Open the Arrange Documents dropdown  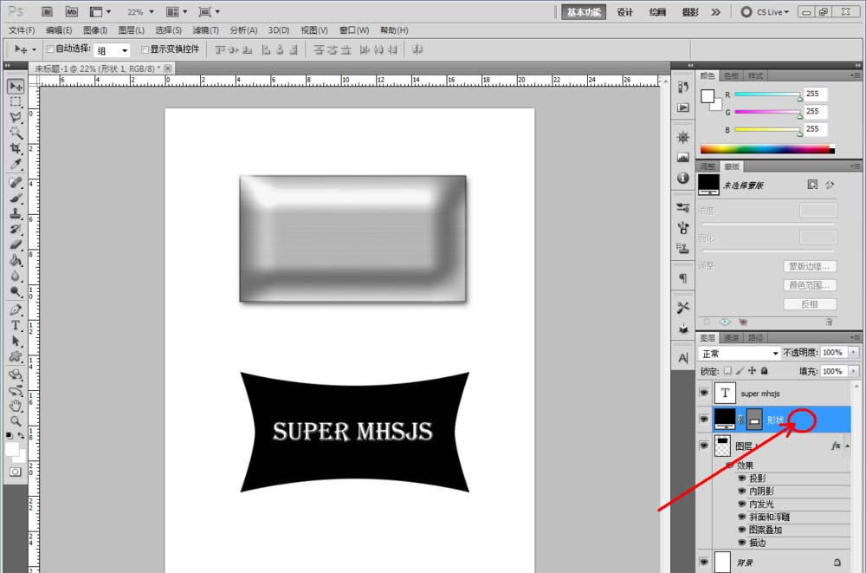pos(176,11)
